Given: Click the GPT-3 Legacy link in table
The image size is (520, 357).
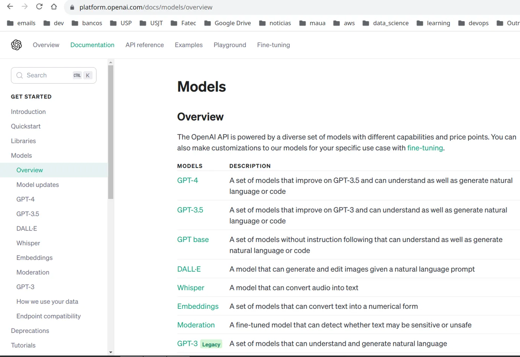Looking at the screenshot, I should pyautogui.click(x=187, y=344).
